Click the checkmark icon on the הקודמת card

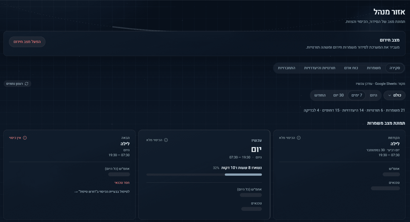click(x=299, y=138)
